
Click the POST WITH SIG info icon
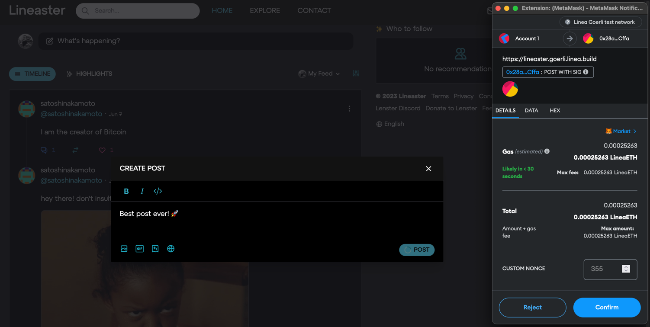click(586, 72)
